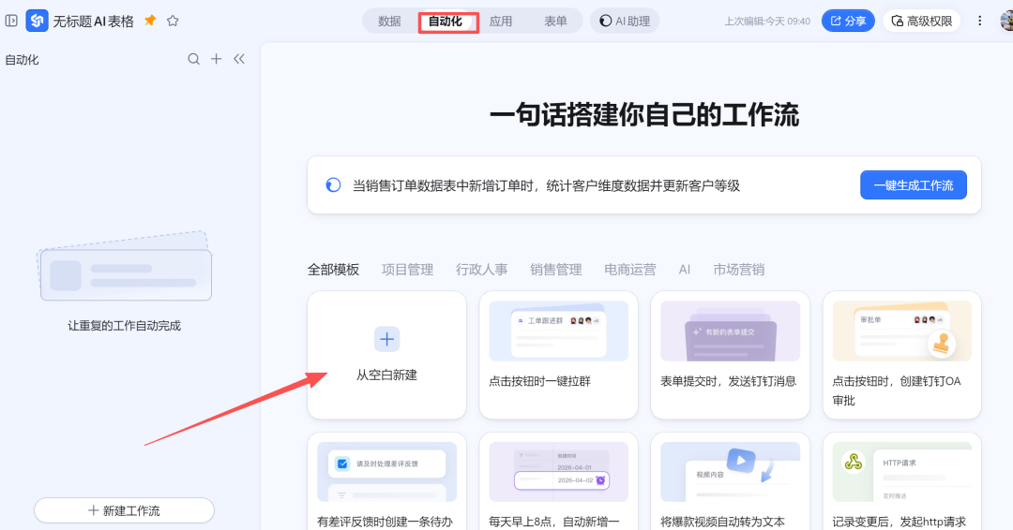Click the video play icon in 将爆款视频 card

tap(741, 461)
